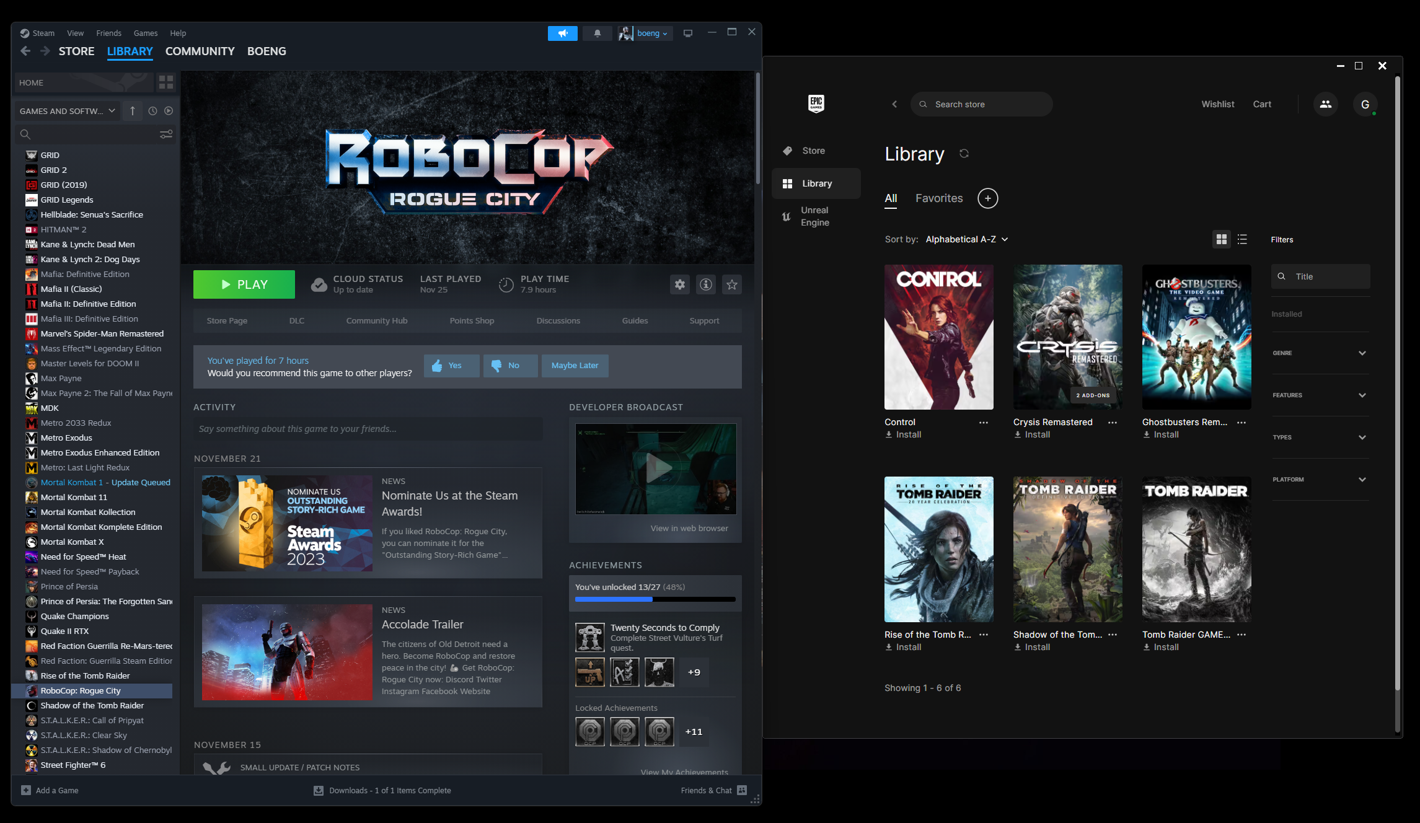Toggle the Installed filter in Epic

(1287, 314)
